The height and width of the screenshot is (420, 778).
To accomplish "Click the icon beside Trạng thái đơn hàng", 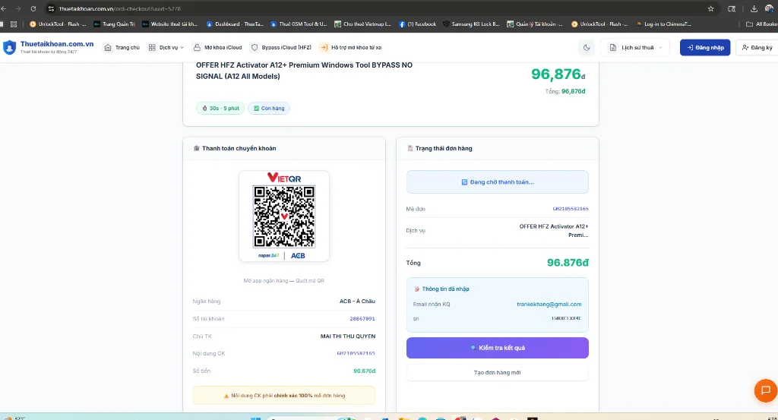I will pos(410,148).
